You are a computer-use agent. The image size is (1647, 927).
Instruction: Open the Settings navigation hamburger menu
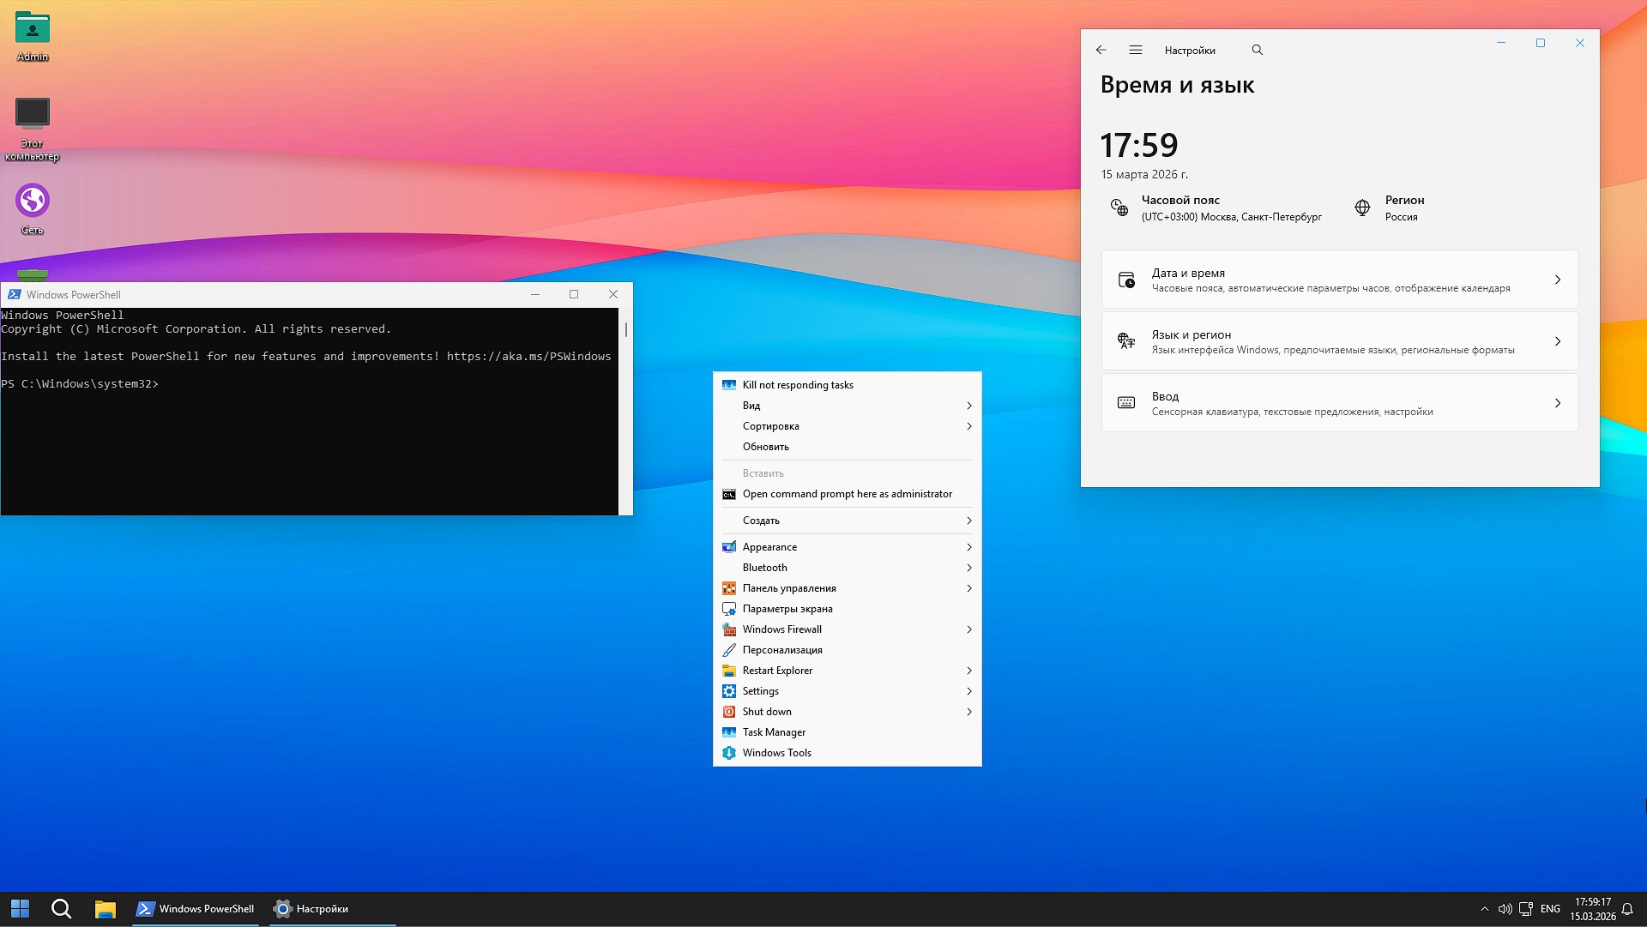(x=1136, y=50)
